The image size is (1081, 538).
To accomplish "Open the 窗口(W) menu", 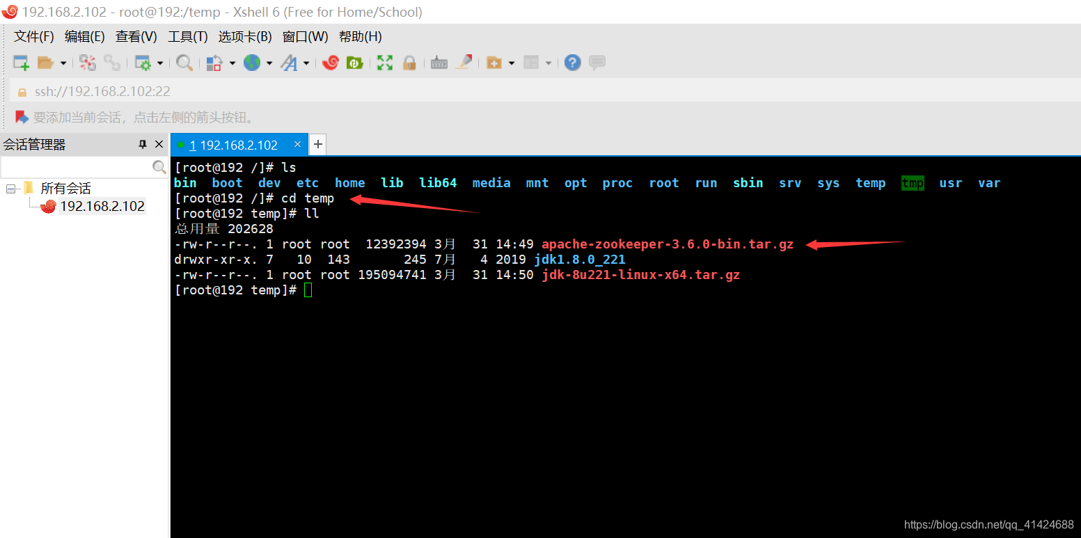I will point(305,37).
